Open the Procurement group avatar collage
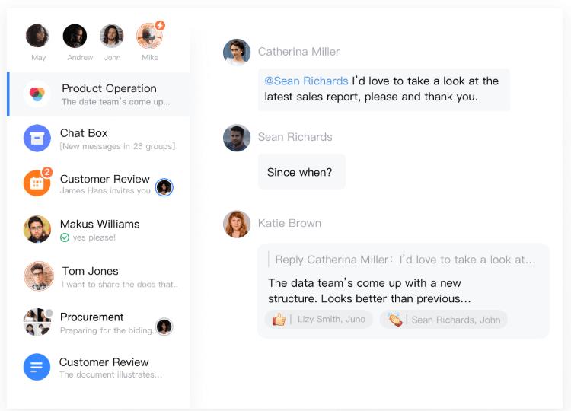 coord(37,322)
